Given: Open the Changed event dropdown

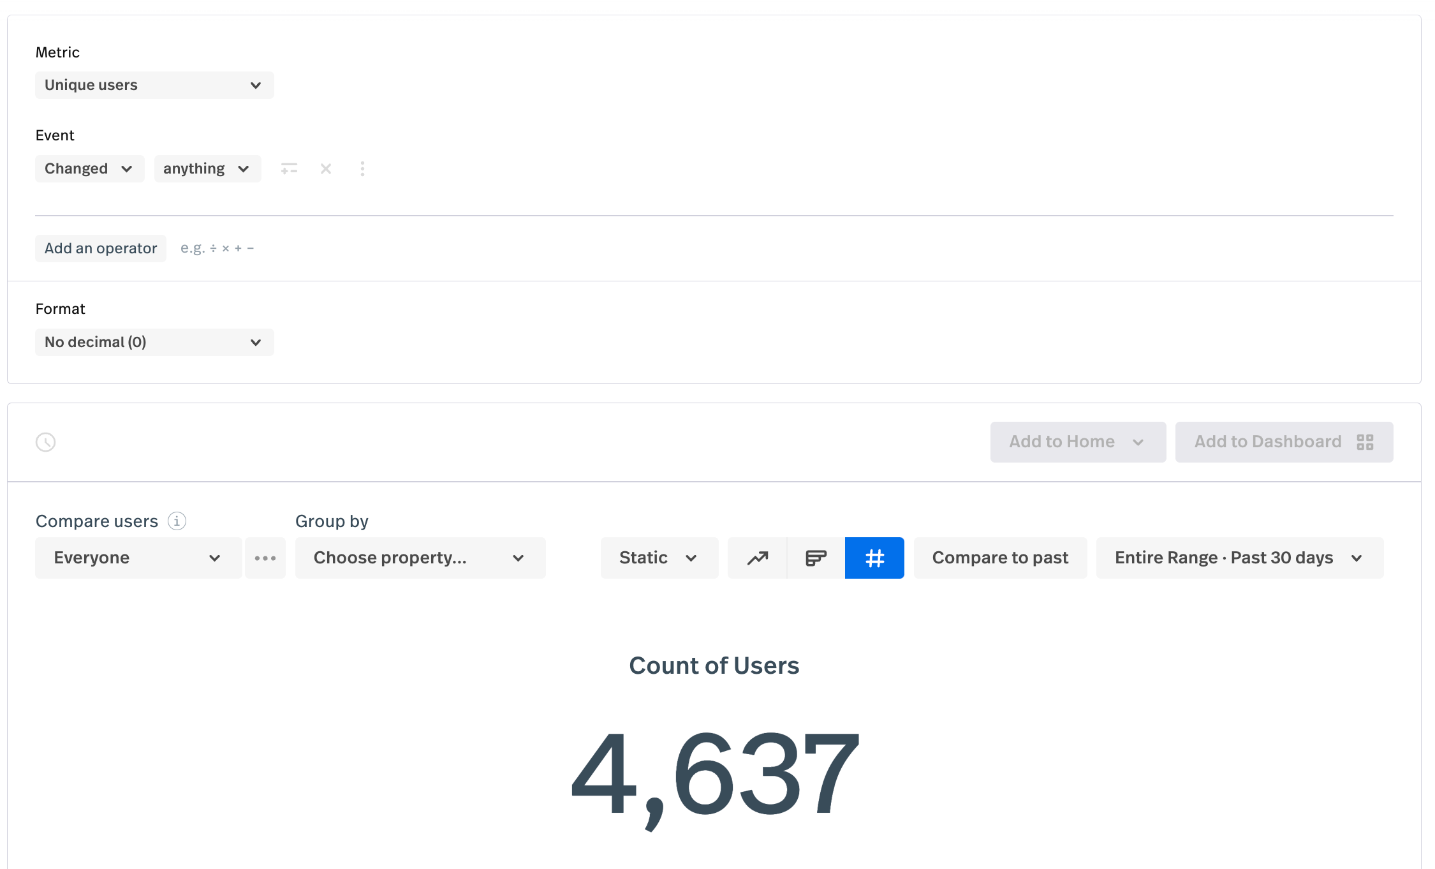Looking at the screenshot, I should (x=89, y=168).
